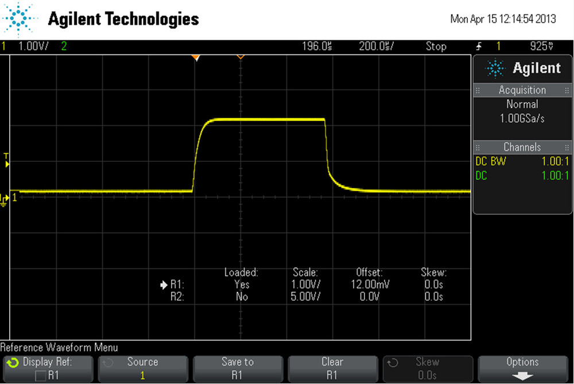Open the Source softkey selector
Screen dimensions: 574x384
tap(142, 368)
